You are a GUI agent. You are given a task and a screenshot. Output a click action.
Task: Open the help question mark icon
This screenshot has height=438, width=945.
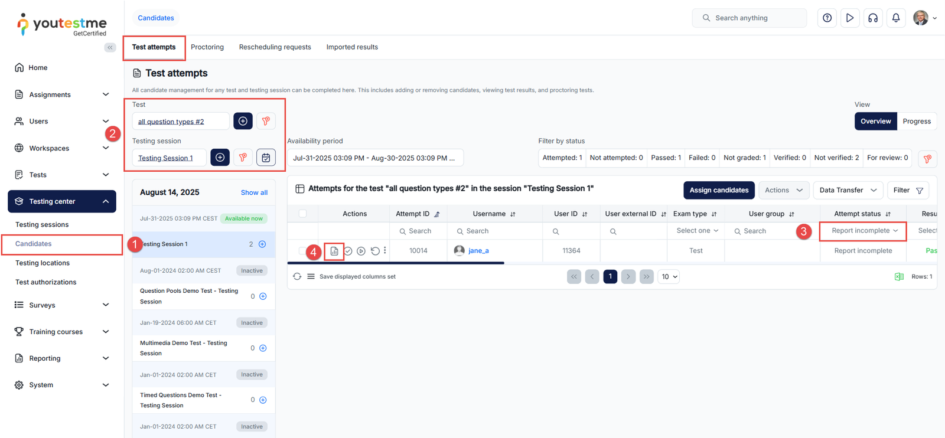827,18
